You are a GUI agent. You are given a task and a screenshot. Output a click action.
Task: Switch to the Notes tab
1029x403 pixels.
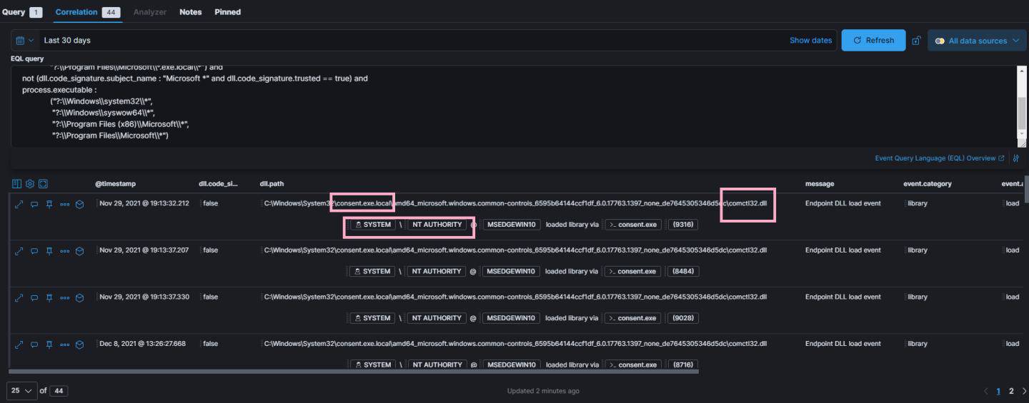pos(190,12)
